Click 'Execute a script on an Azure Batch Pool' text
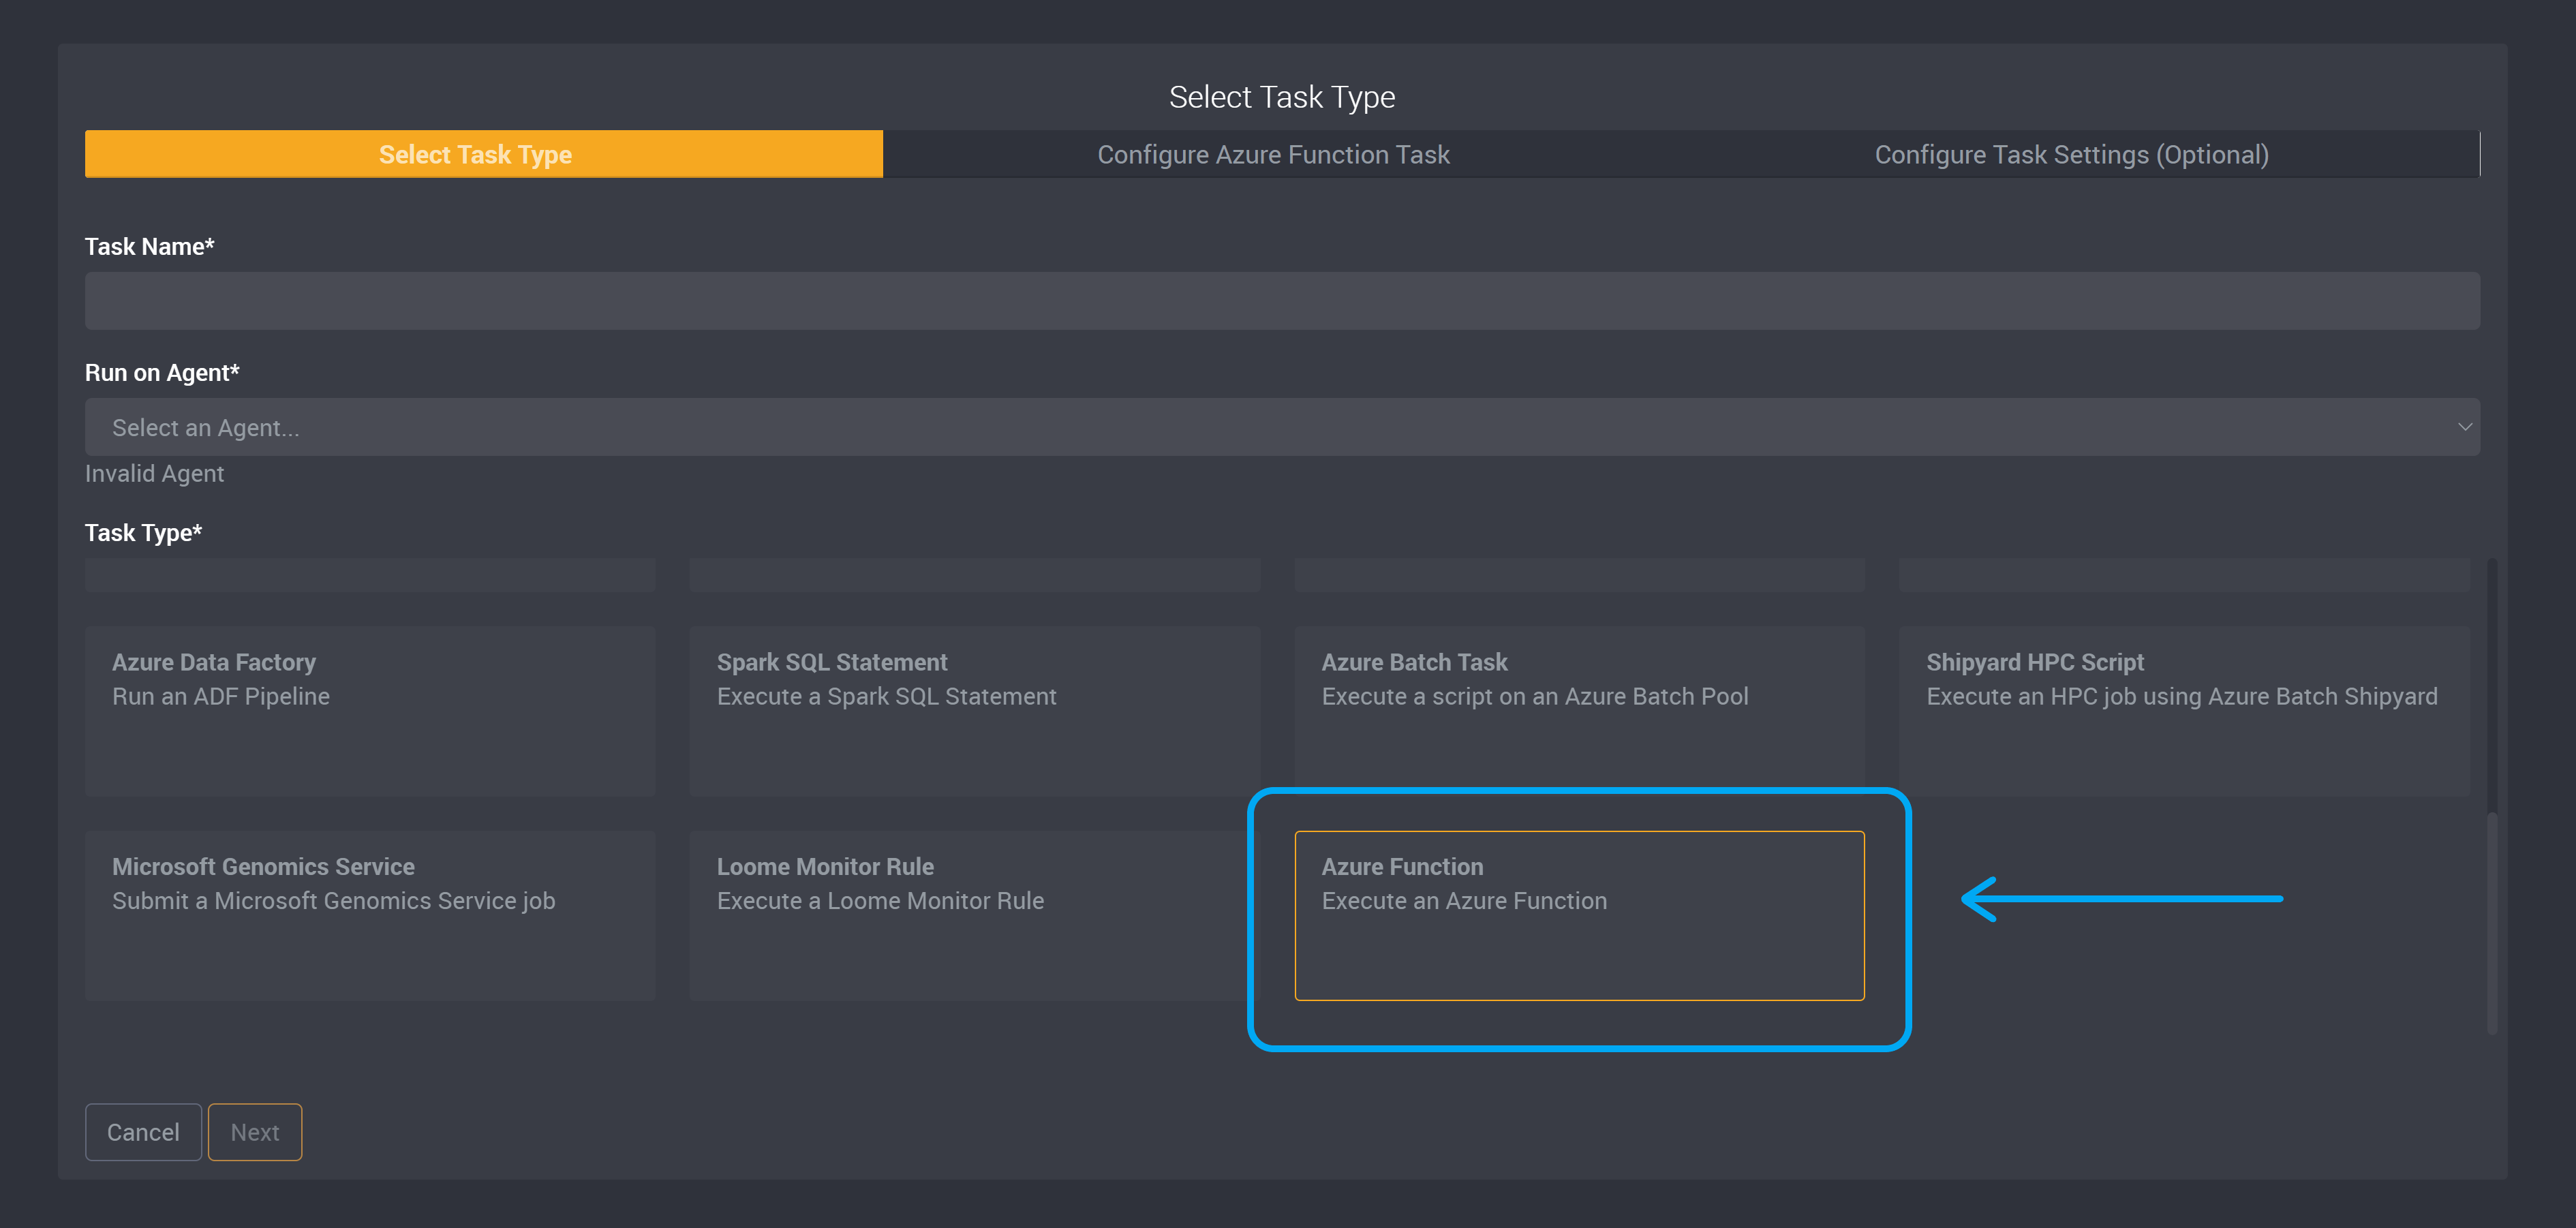Screen dimensions: 2576x1228 (1535, 697)
